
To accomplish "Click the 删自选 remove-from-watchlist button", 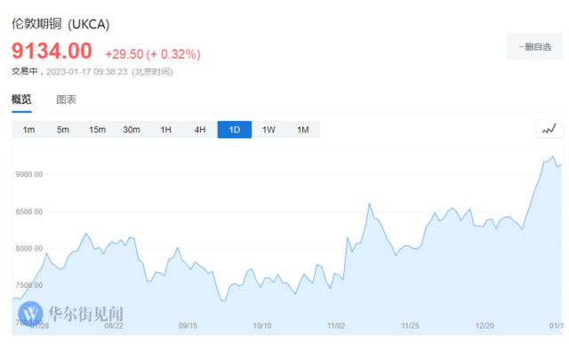I will (x=534, y=47).
